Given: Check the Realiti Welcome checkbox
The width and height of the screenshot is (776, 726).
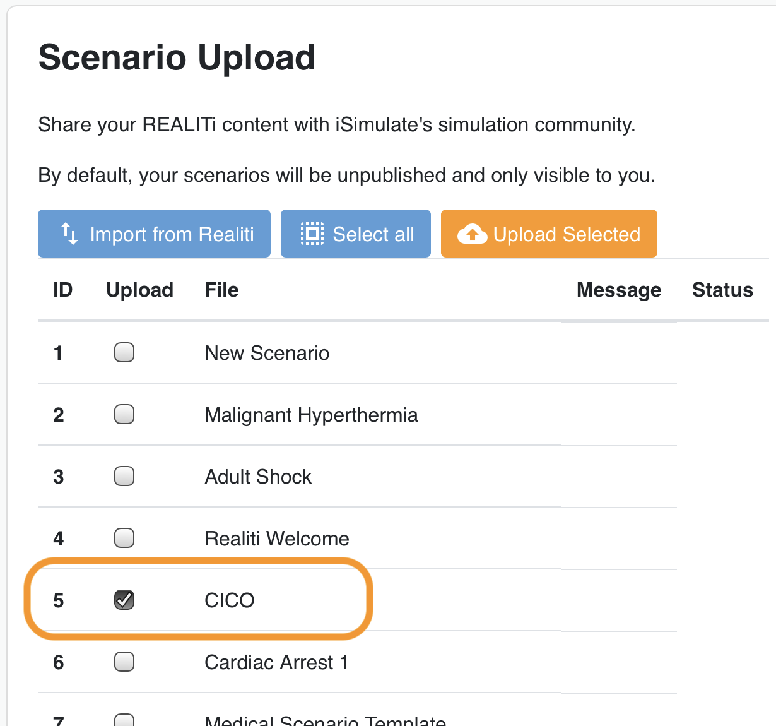Looking at the screenshot, I should pos(124,538).
